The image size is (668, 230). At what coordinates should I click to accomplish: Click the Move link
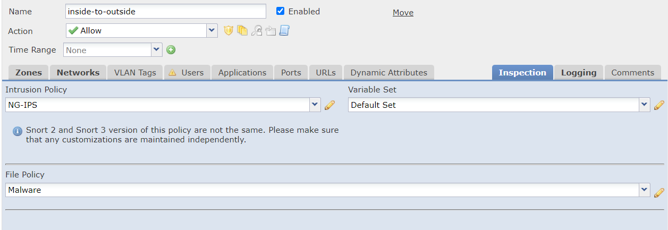[403, 13]
